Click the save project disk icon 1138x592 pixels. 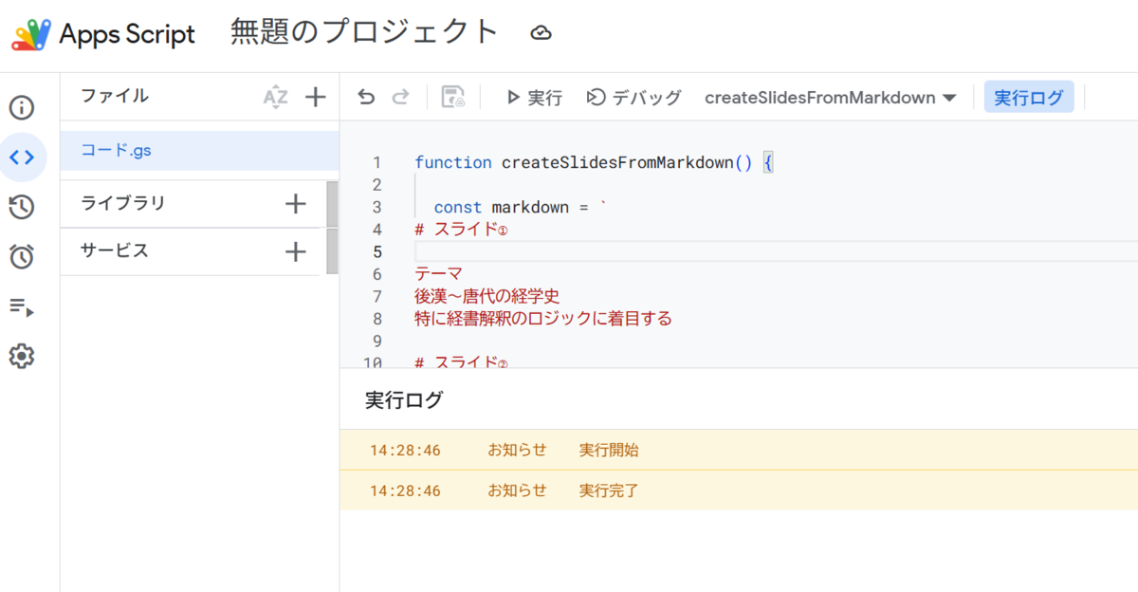pos(453,97)
